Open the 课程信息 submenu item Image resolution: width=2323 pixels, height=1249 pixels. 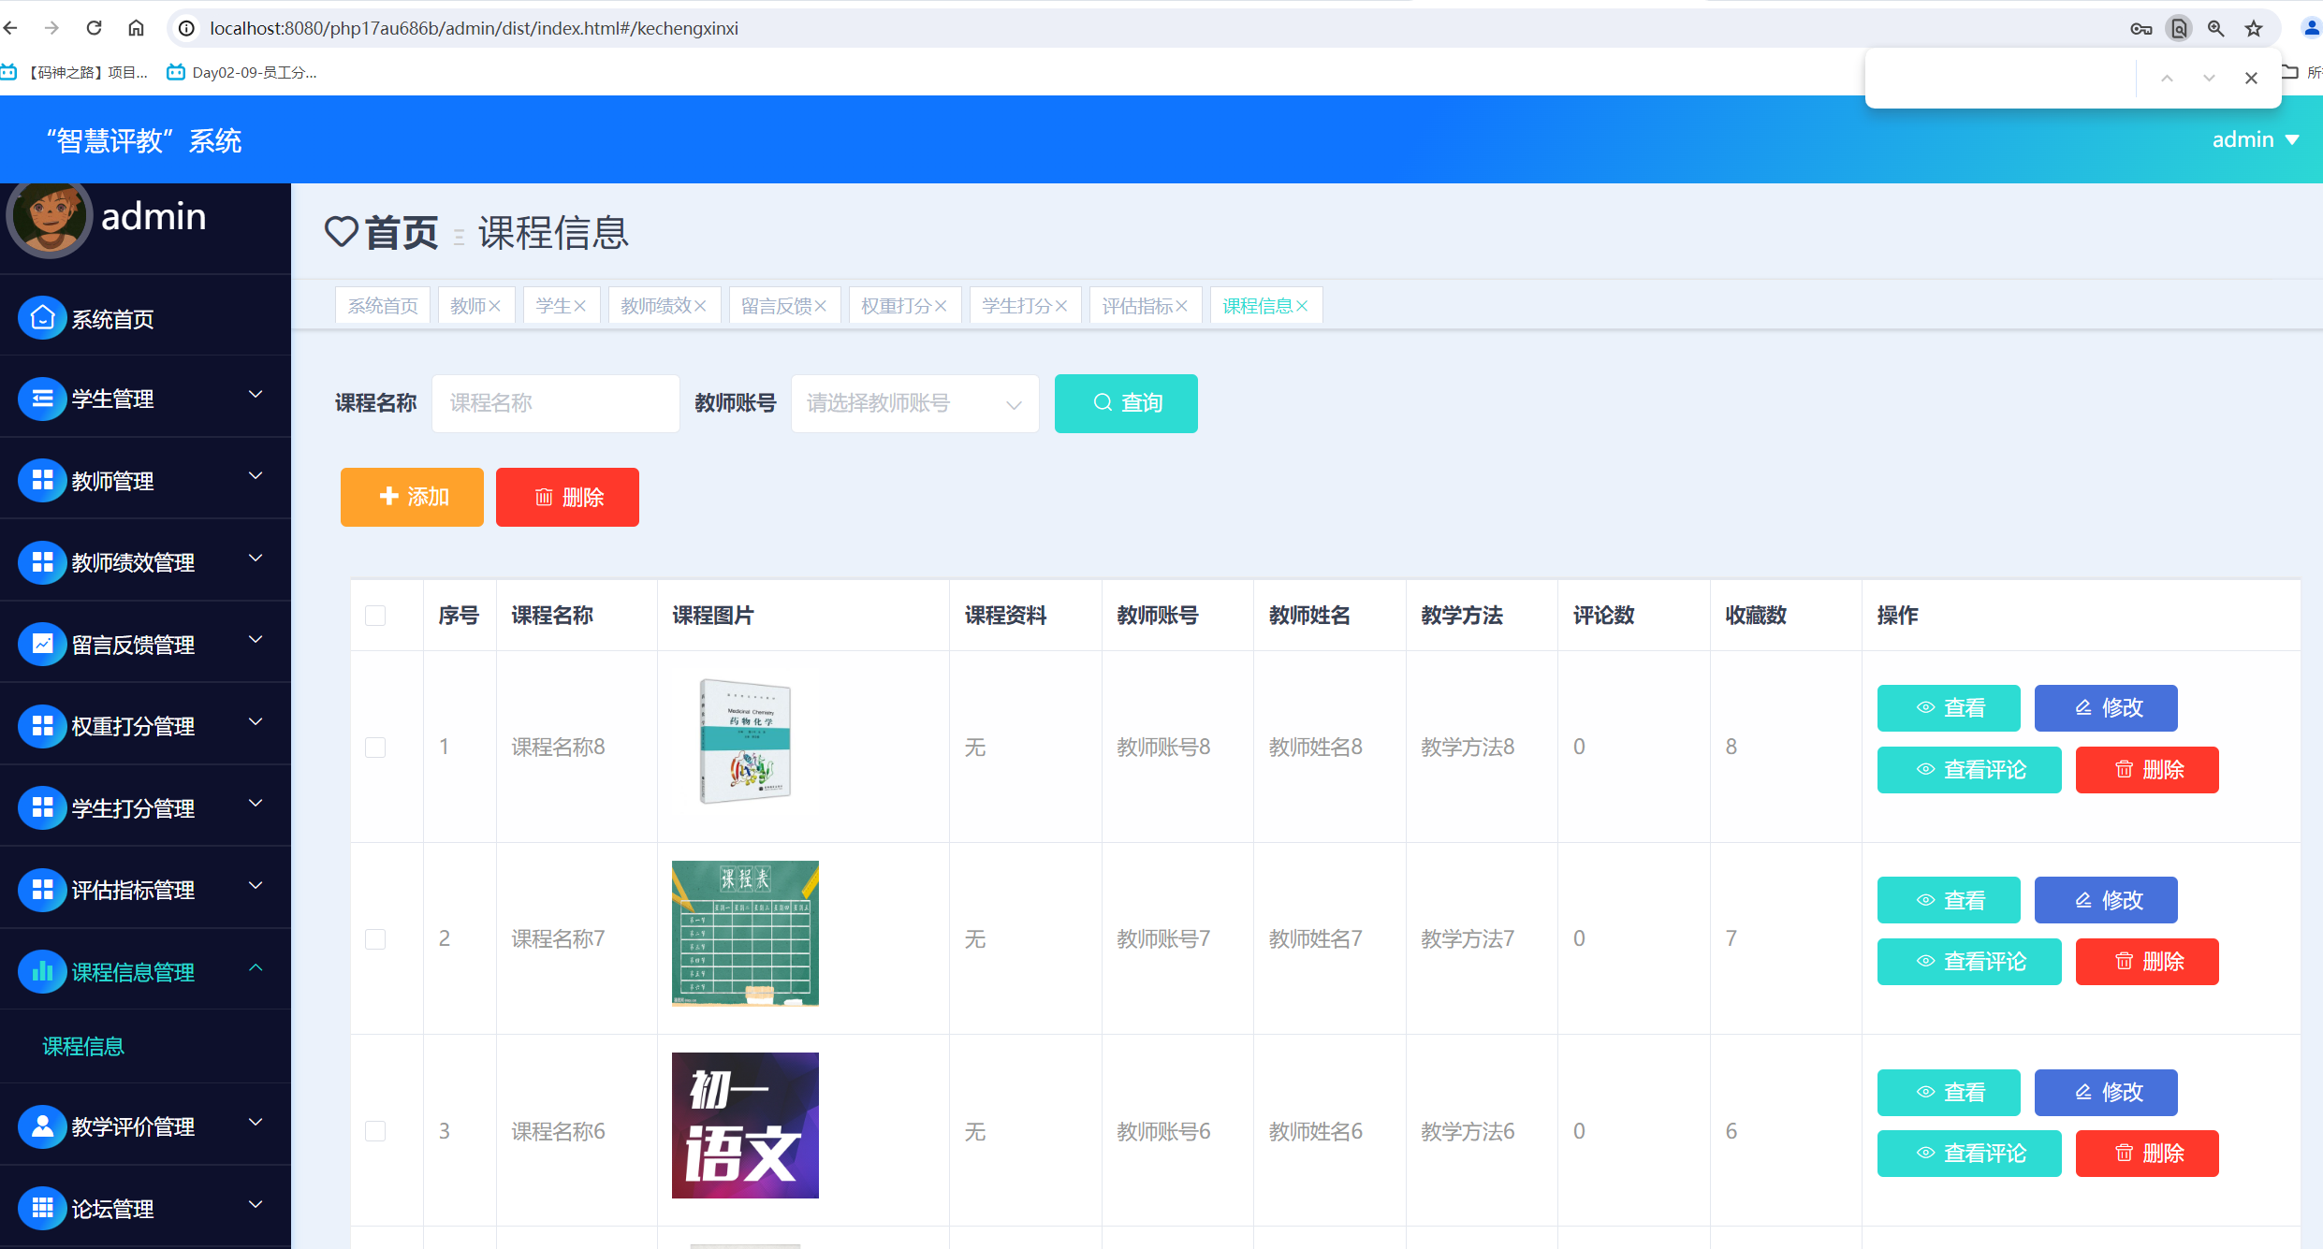pos(83,1046)
